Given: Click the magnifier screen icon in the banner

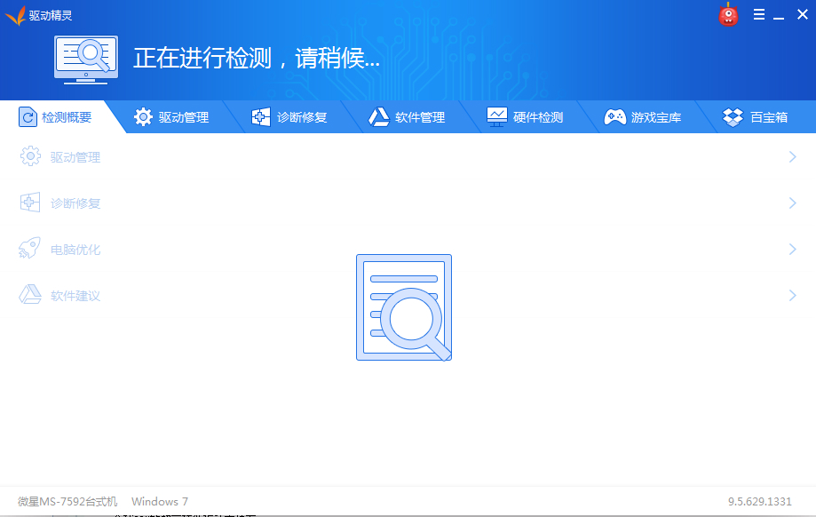Looking at the screenshot, I should 85,58.
